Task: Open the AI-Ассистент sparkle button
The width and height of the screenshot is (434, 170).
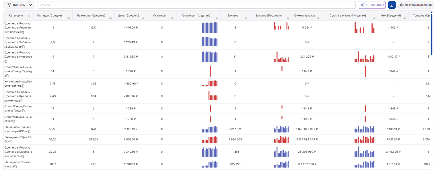Action: tap(372, 5)
